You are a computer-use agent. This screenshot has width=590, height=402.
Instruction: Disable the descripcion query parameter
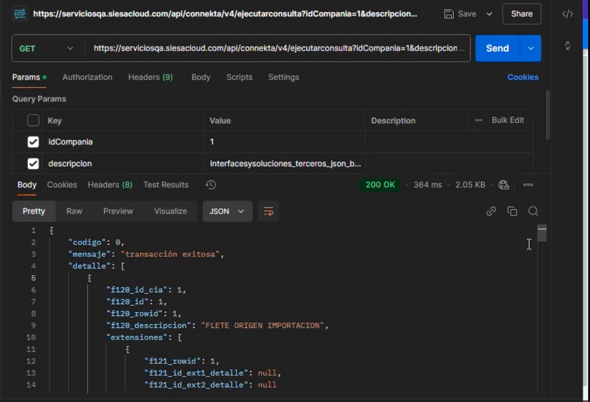[x=32, y=163]
